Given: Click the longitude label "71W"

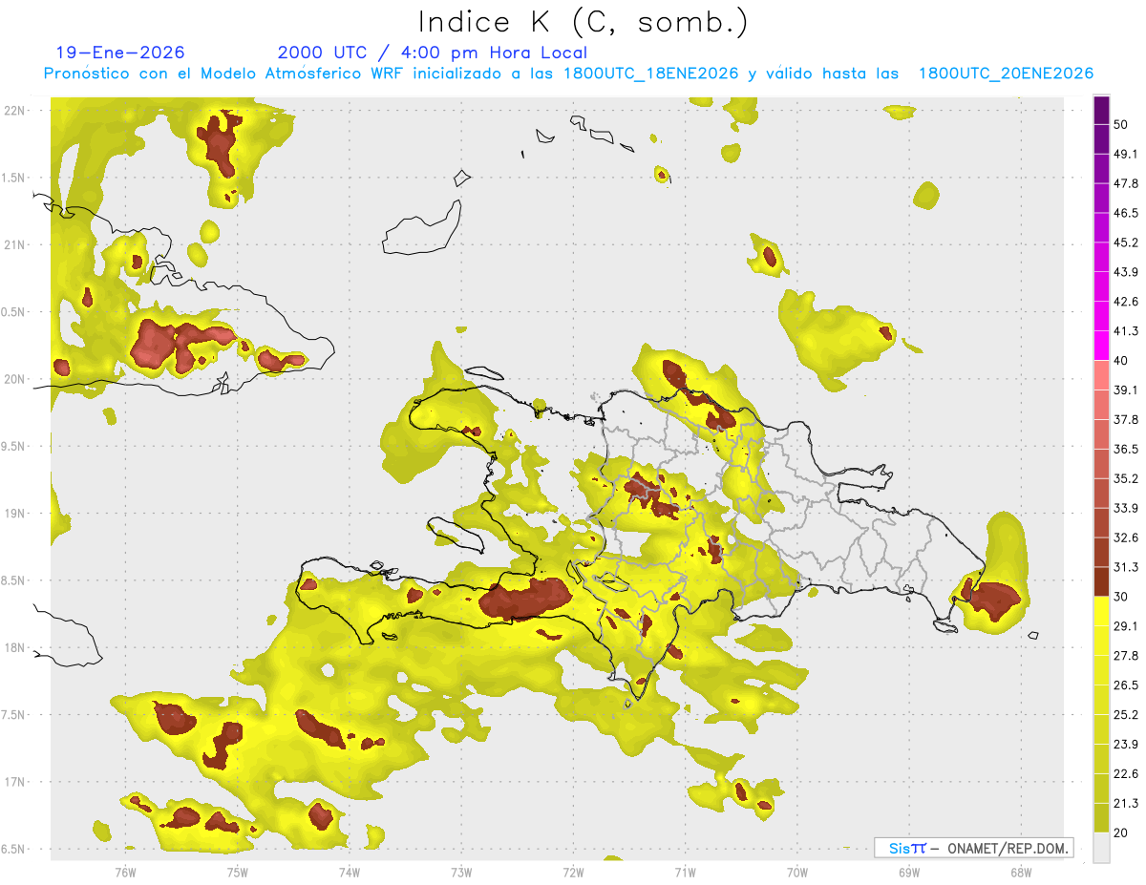Looking at the screenshot, I should tap(685, 872).
